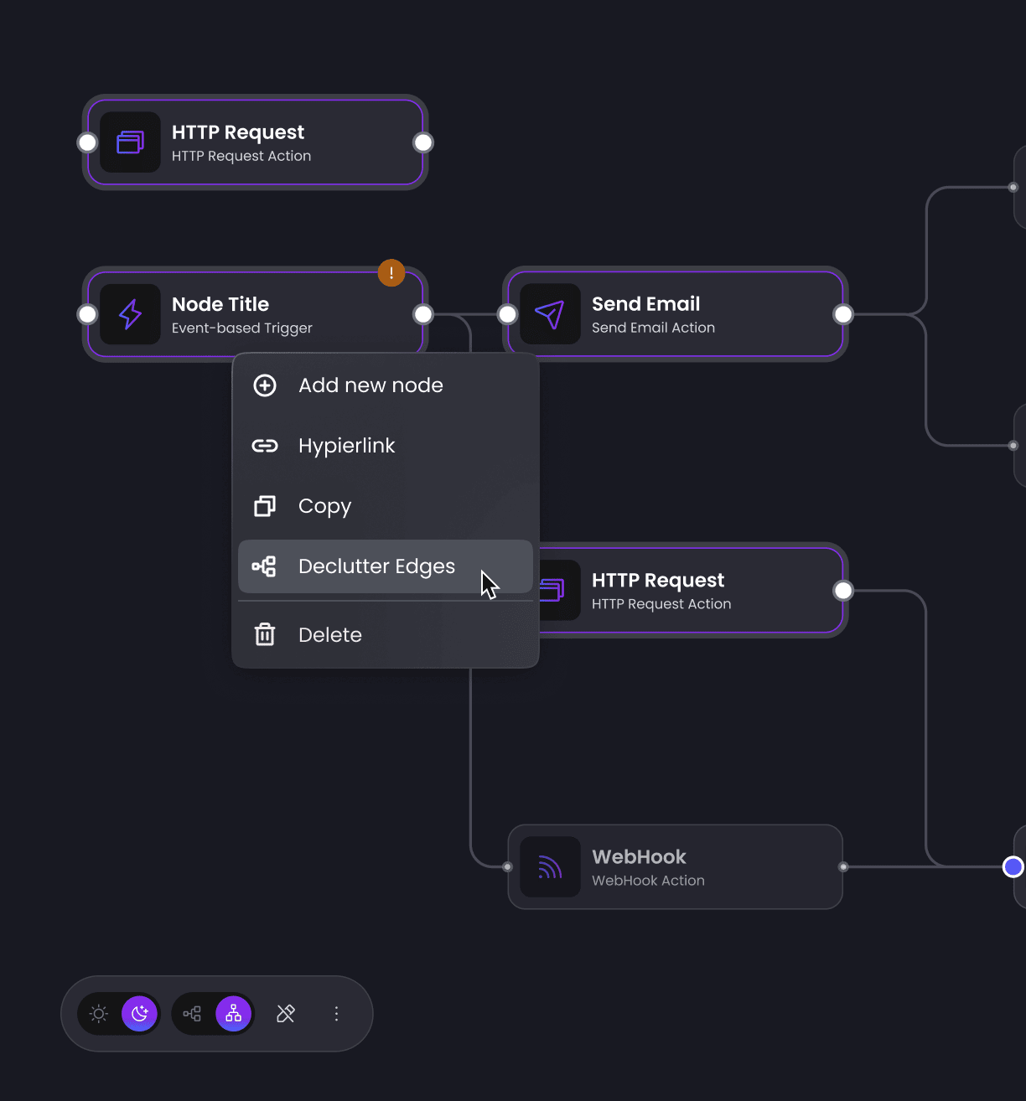Image resolution: width=1026 pixels, height=1101 pixels.
Task: Click the plus icon next to Add new node
Action: pos(265,385)
